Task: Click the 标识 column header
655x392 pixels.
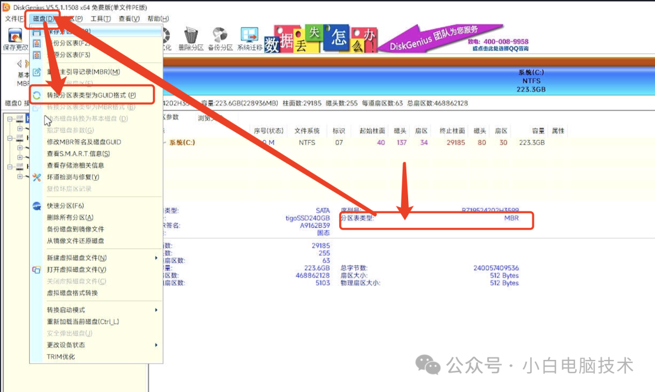Action: [339, 131]
